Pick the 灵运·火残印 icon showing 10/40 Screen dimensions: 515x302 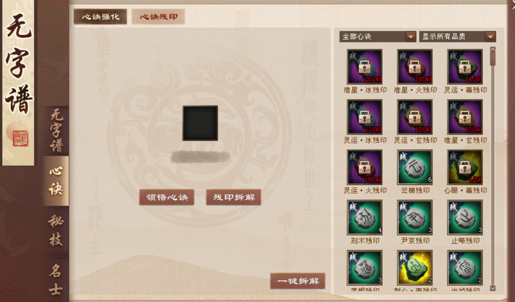pos(365,167)
